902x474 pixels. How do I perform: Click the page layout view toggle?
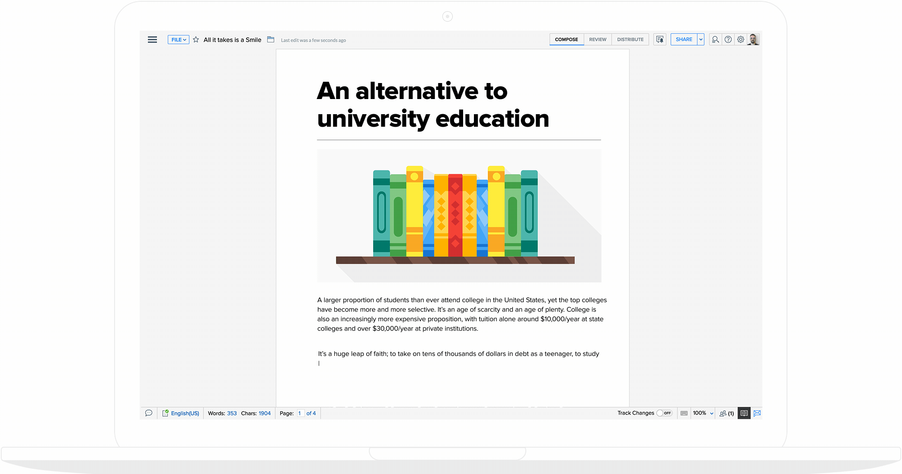[x=744, y=413]
